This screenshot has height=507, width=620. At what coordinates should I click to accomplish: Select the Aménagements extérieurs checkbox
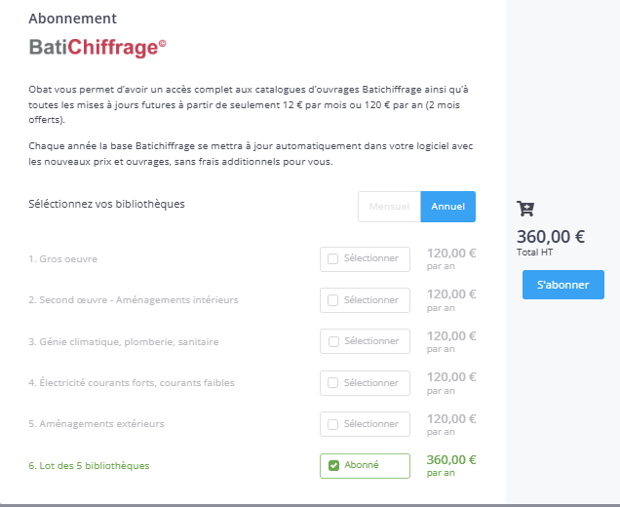pyautogui.click(x=333, y=424)
